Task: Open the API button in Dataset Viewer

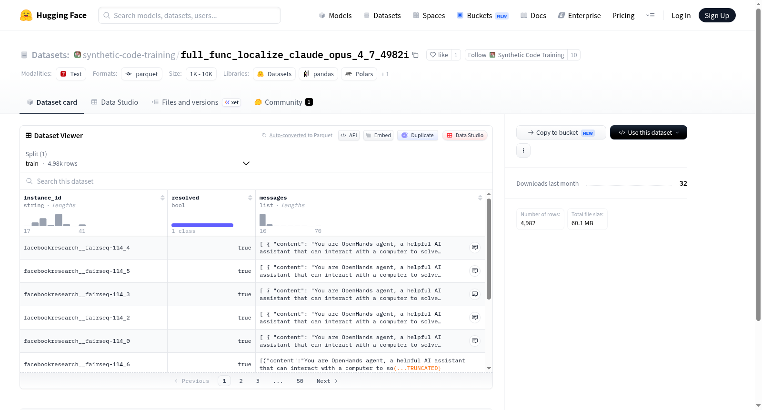Action: [349, 135]
